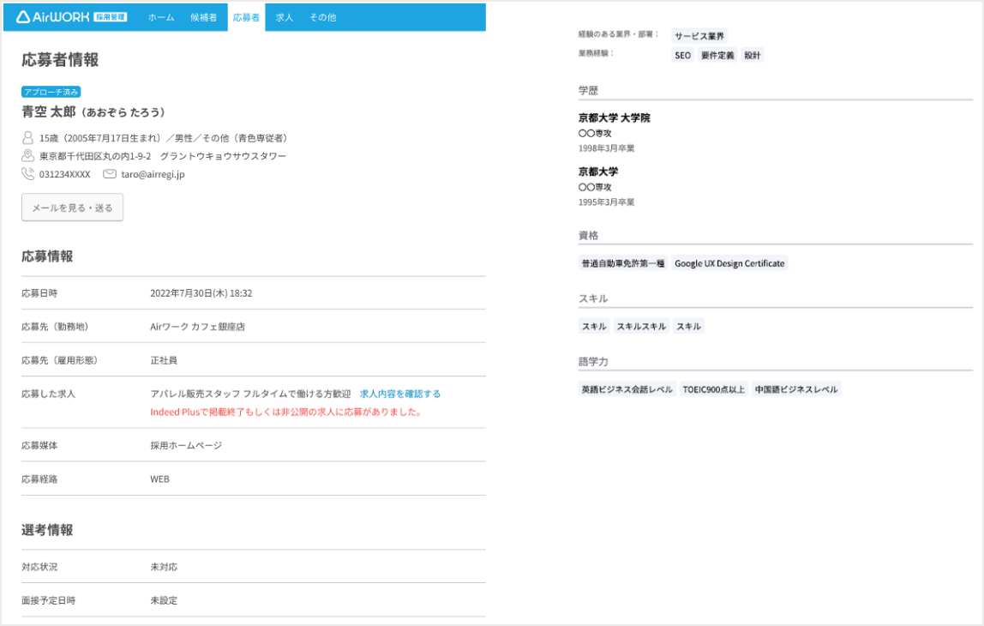Open the その他 menu
Image resolution: width=984 pixels, height=626 pixels.
[x=322, y=18]
